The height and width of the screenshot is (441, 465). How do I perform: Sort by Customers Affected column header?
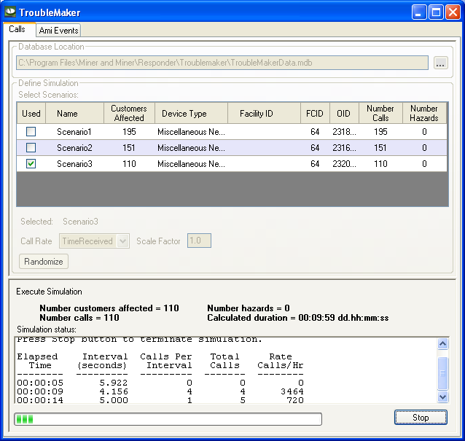[x=128, y=113]
